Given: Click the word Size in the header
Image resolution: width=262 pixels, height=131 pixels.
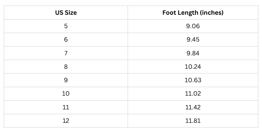Looking at the screenshot, I should tap(70, 12).
